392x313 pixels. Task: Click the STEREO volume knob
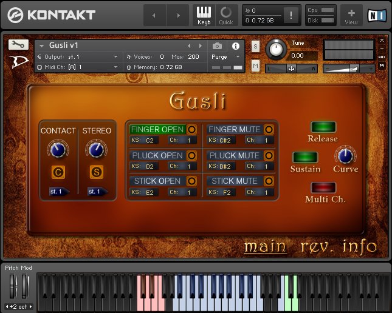tap(97, 149)
